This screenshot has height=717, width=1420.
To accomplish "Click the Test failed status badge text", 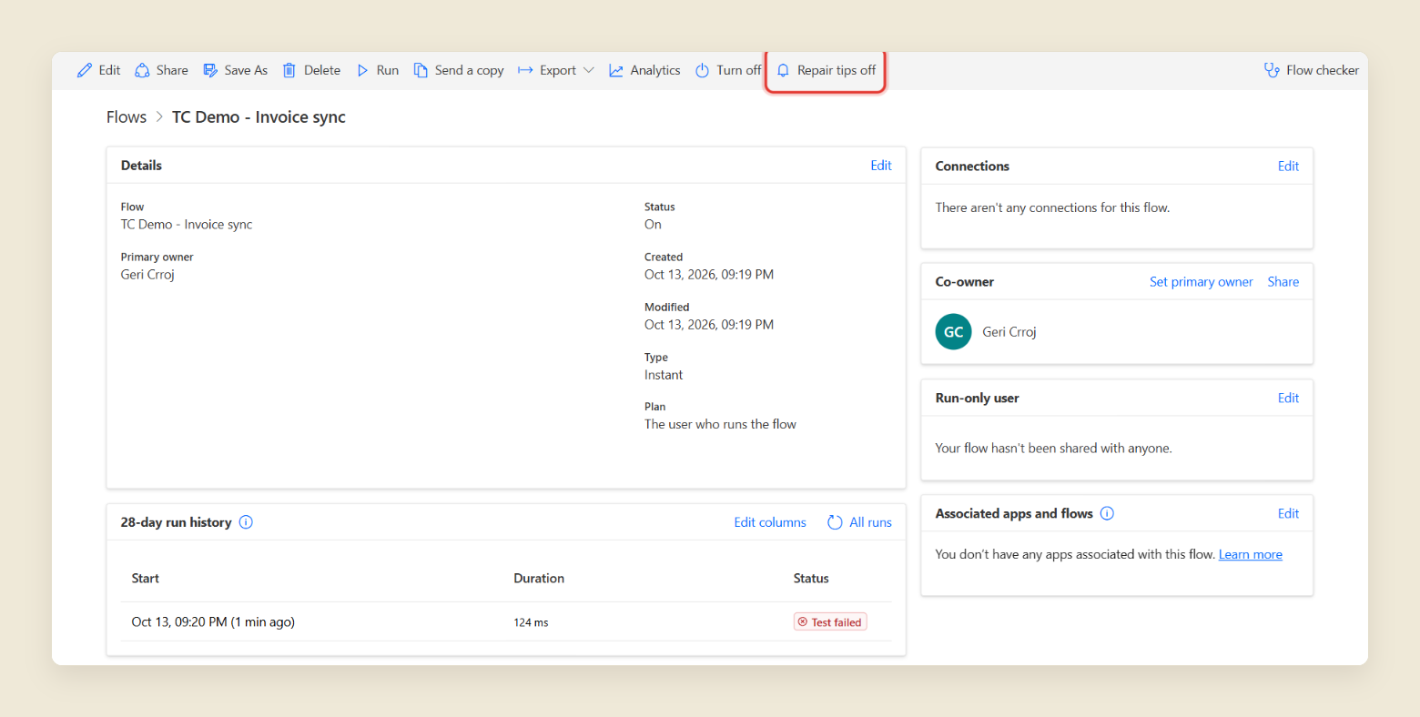I will 837,622.
